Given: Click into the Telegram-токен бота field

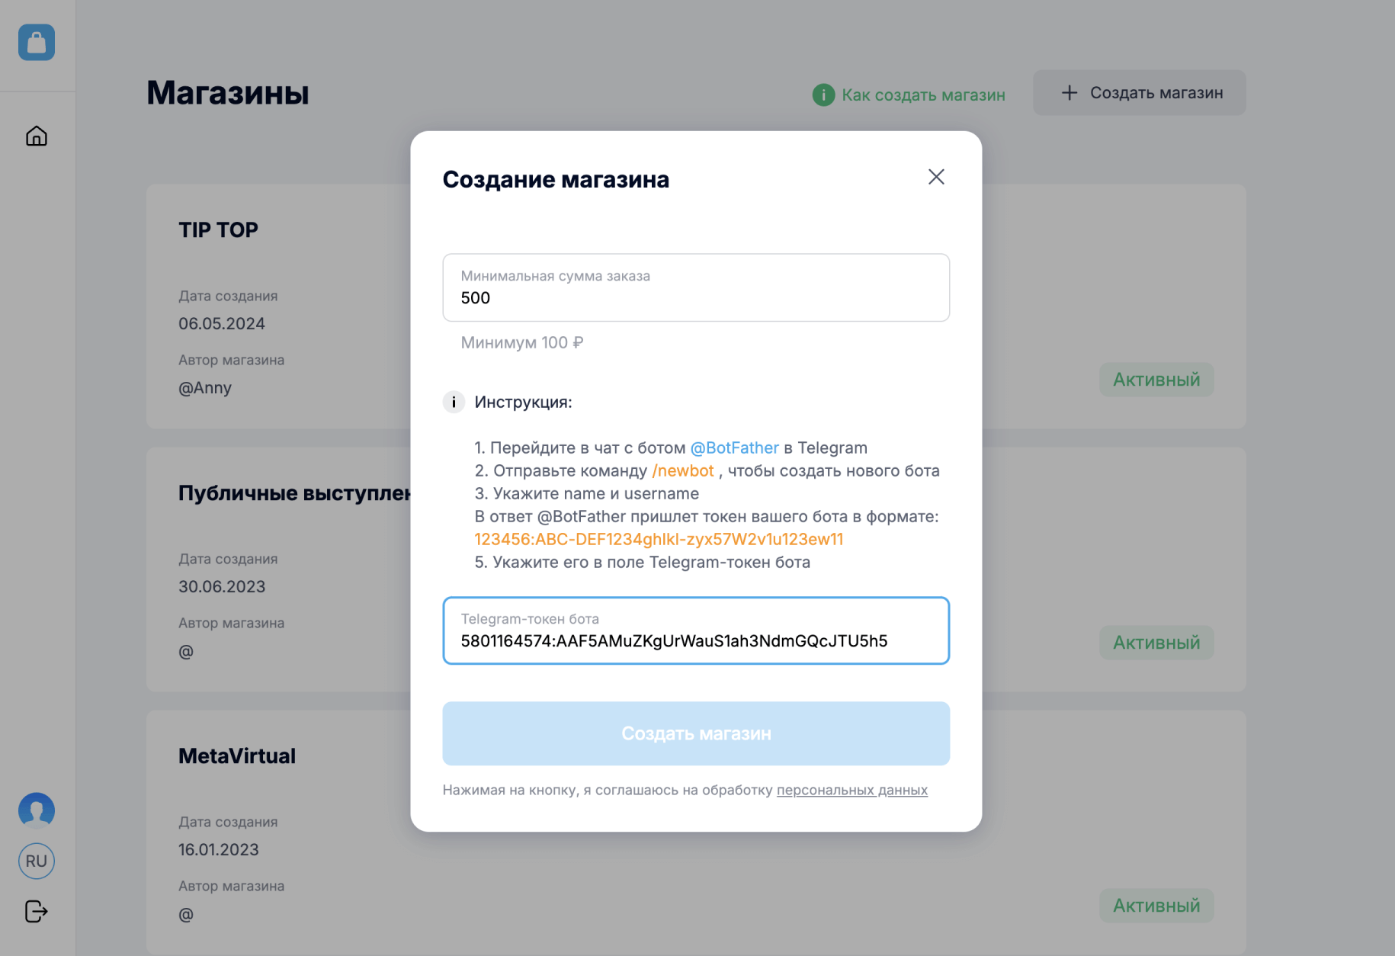Looking at the screenshot, I should 696,630.
